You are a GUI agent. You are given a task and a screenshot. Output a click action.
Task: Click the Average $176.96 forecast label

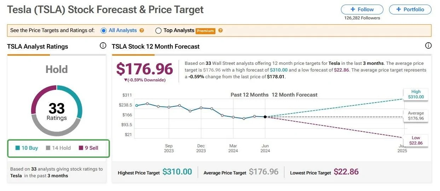pyautogui.click(x=416, y=116)
